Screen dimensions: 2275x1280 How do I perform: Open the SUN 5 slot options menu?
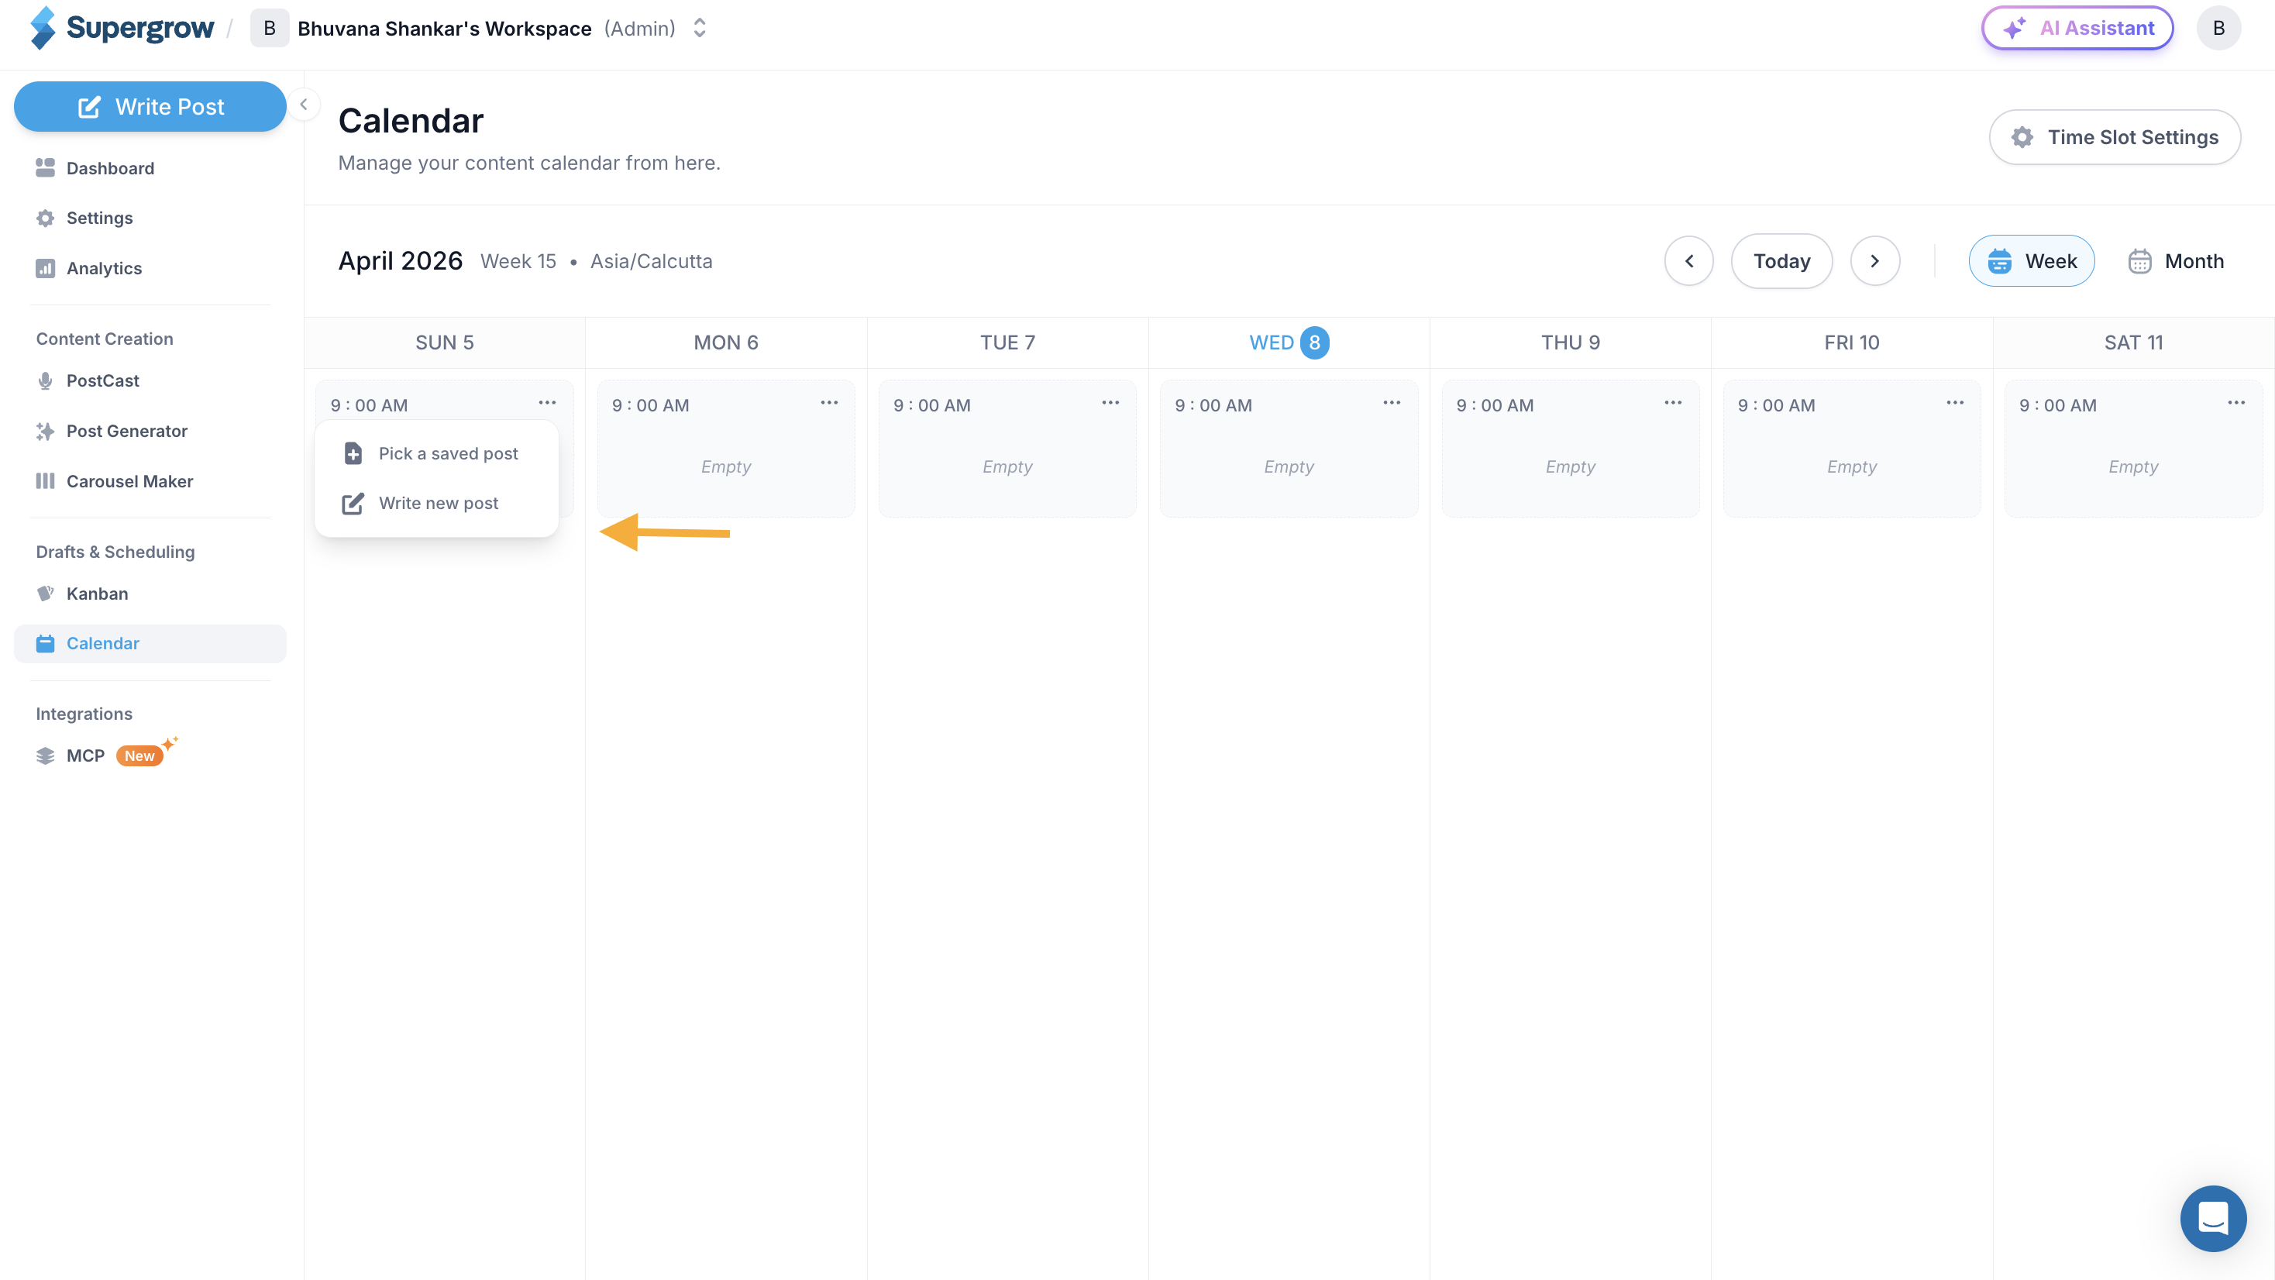[x=548, y=403]
